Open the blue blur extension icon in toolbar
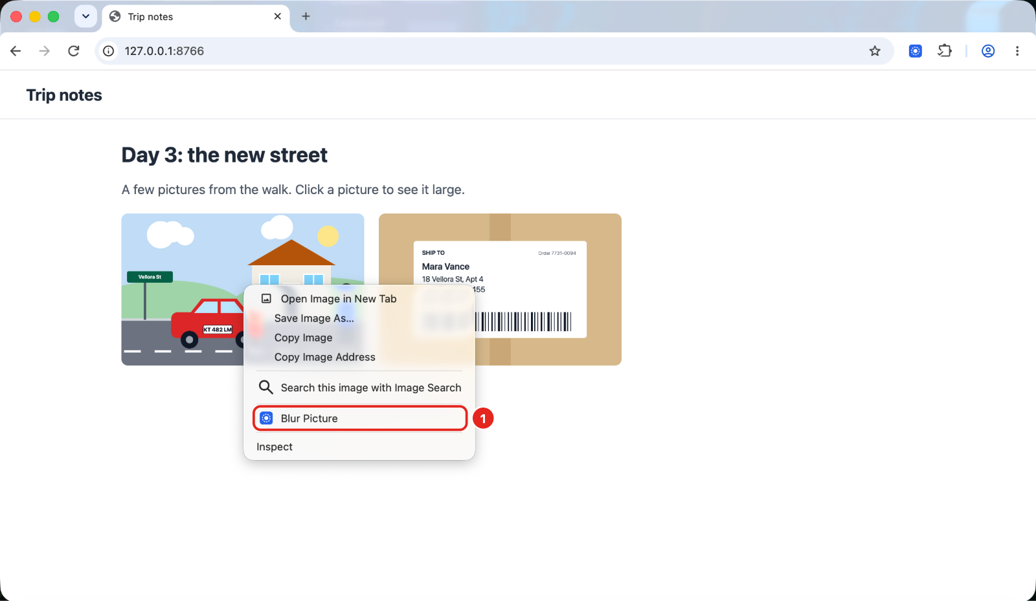Screen dimensions: 1036x601 (x=916, y=51)
